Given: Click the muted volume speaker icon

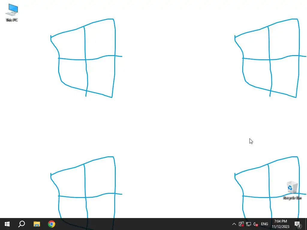Looking at the screenshot, I should tap(255, 224).
